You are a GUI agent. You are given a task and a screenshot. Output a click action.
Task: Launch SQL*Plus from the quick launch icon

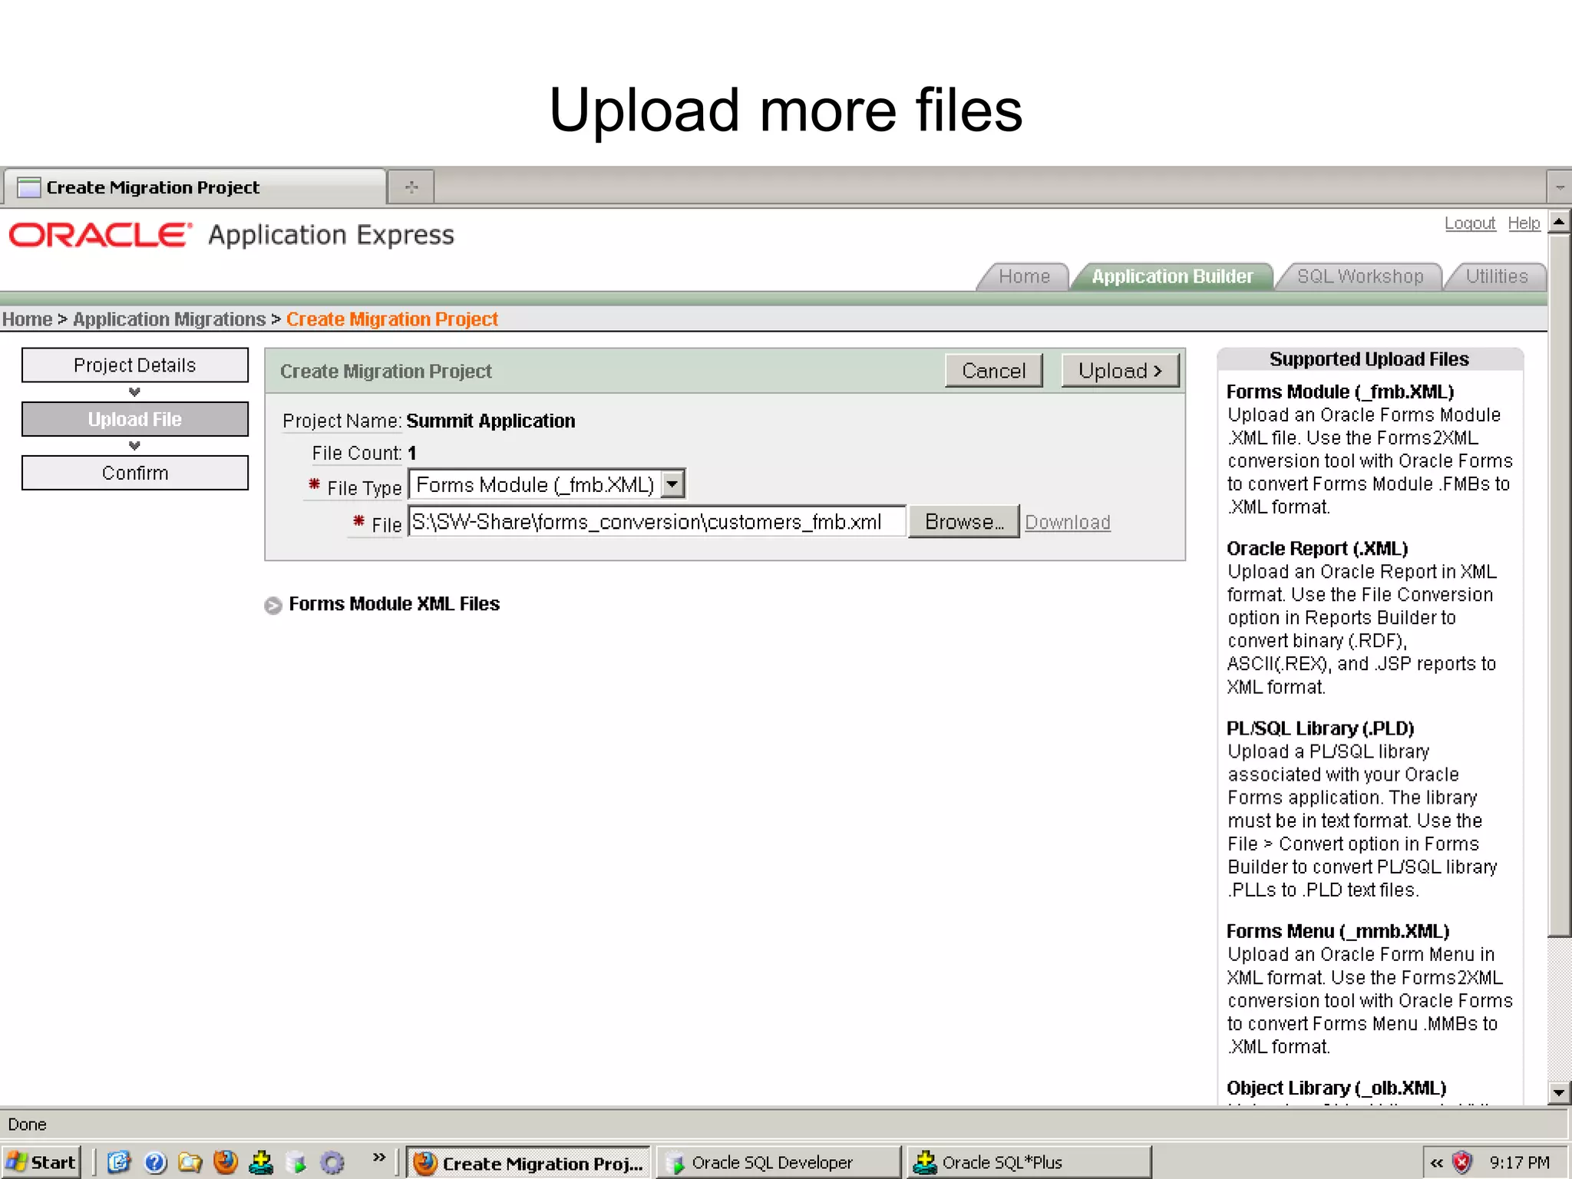coord(261,1162)
